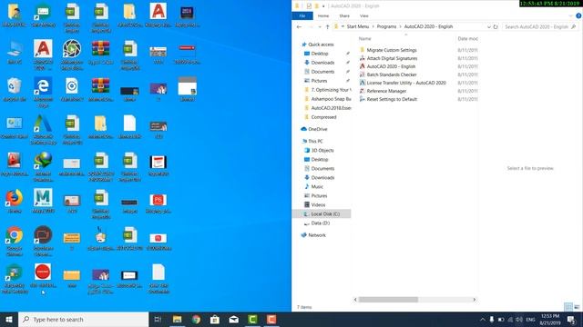The width and height of the screenshot is (583, 327).
Task: Switch to details view layout
Action: click(x=568, y=307)
